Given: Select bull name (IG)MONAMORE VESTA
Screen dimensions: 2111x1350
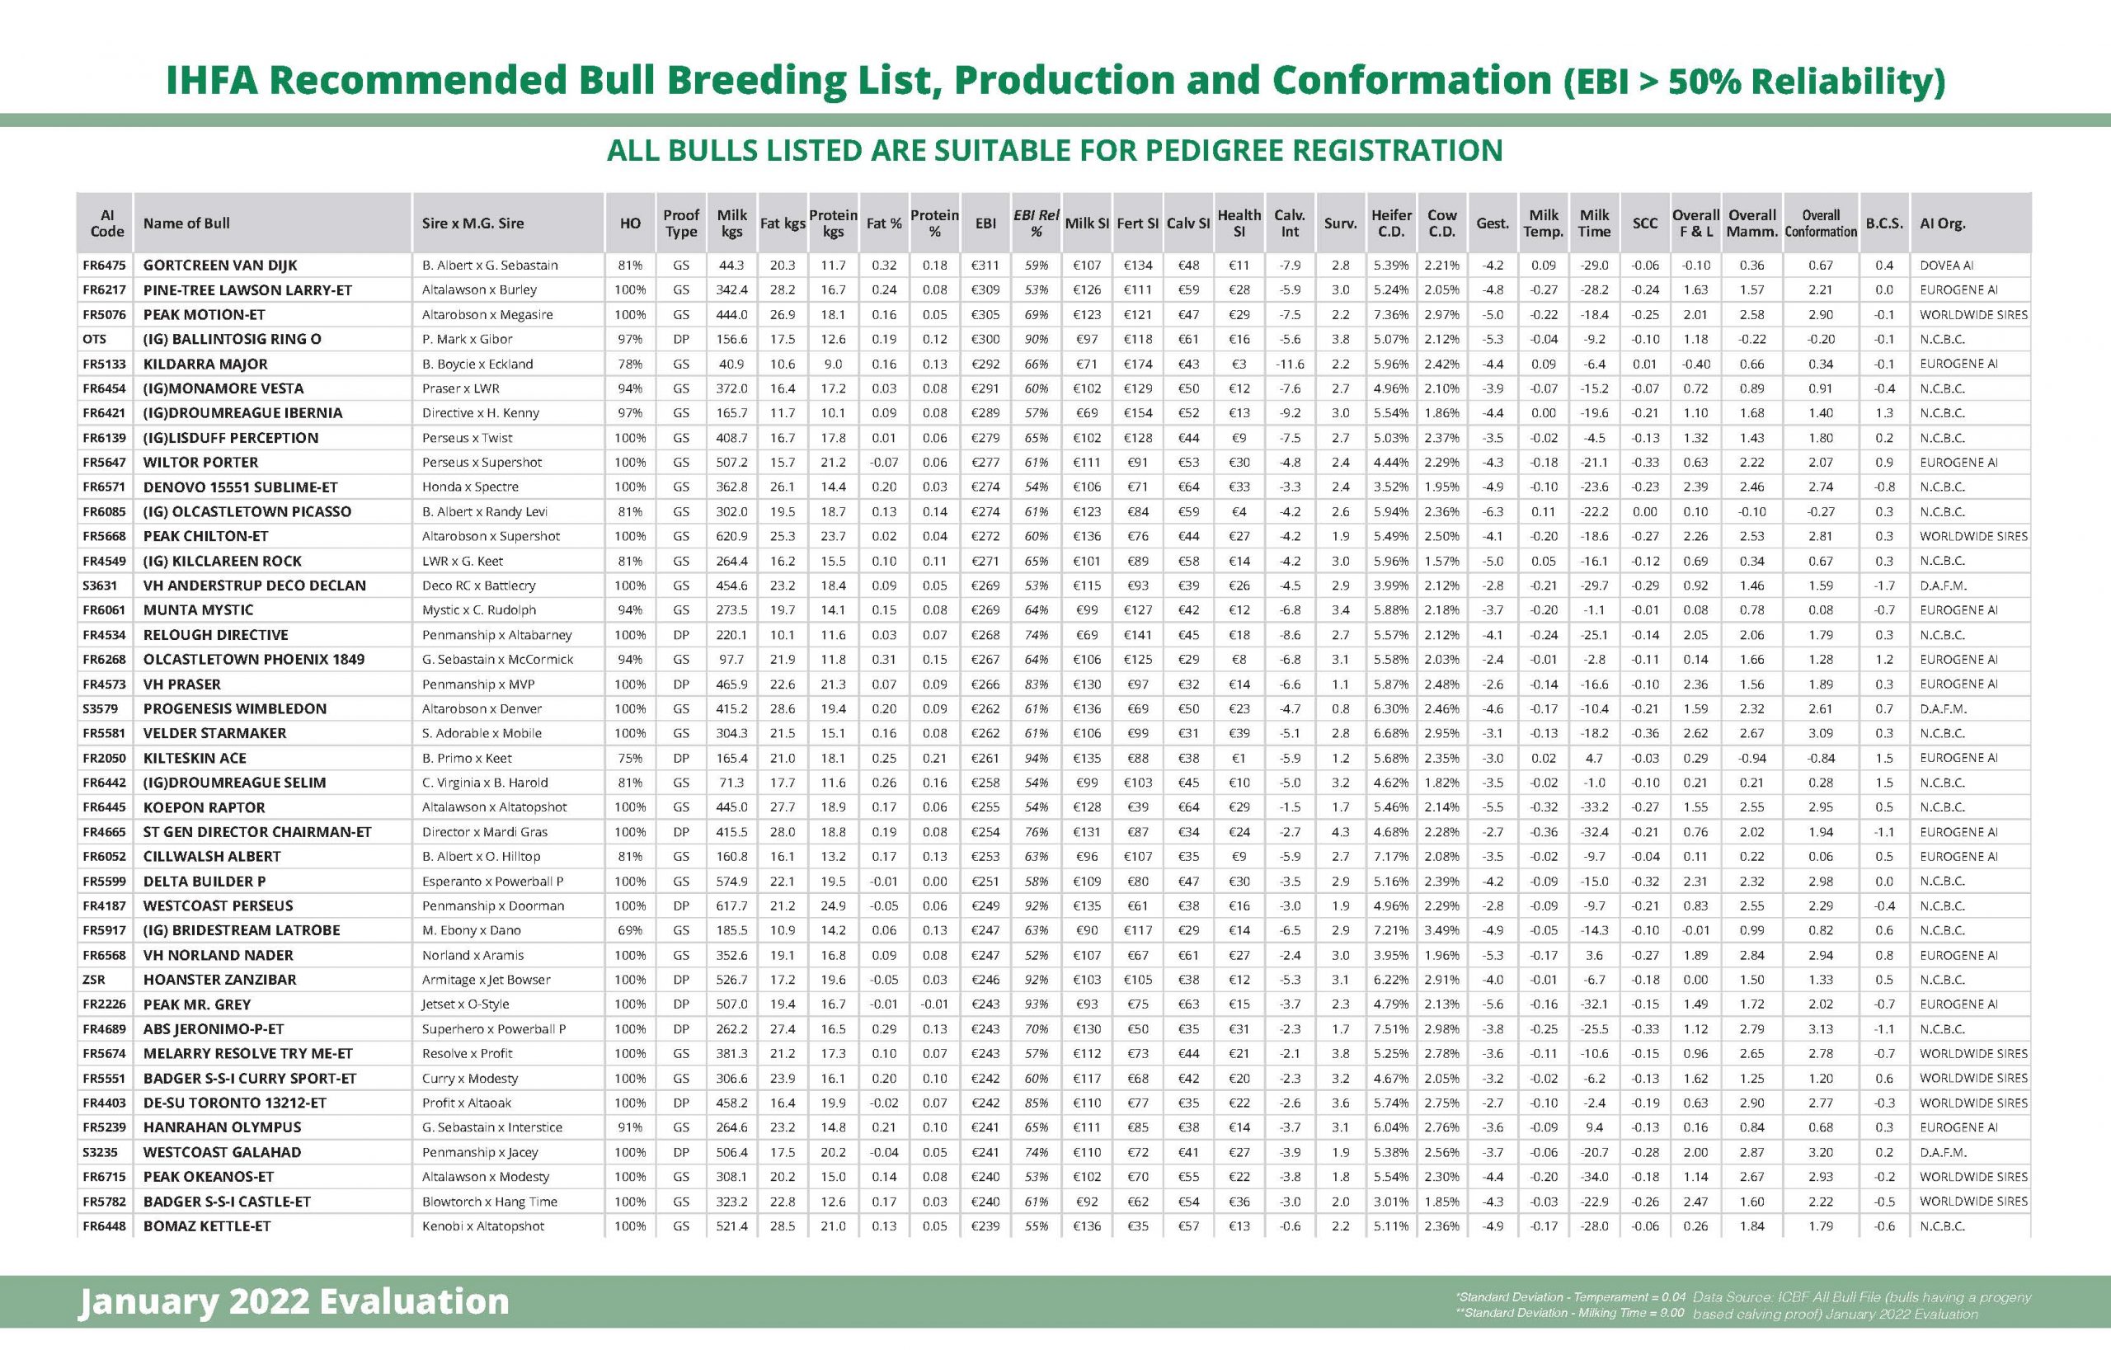Looking at the screenshot, I should click(223, 388).
